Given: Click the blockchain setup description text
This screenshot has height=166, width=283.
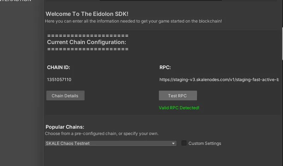Looking at the screenshot, I should pyautogui.click(x=133, y=21).
